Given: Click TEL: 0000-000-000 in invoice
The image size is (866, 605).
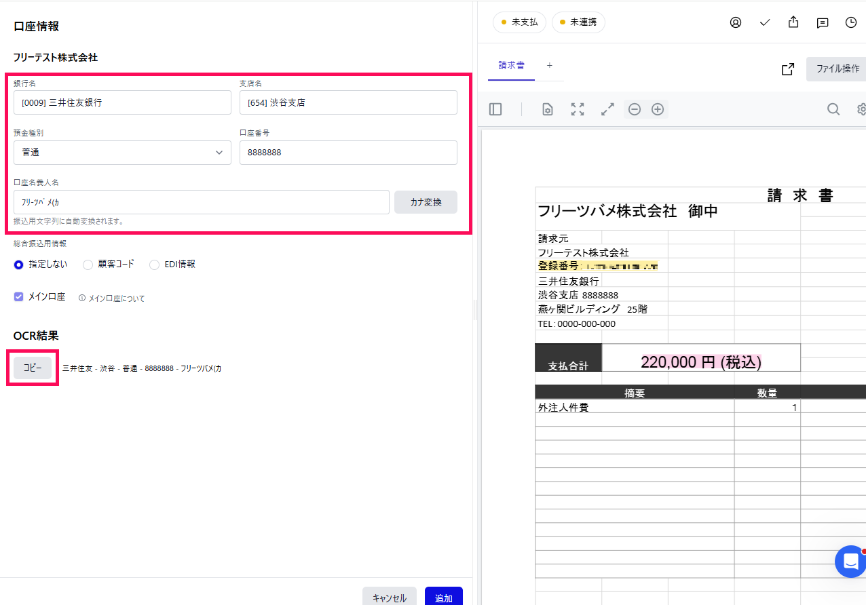Looking at the screenshot, I should [x=577, y=324].
